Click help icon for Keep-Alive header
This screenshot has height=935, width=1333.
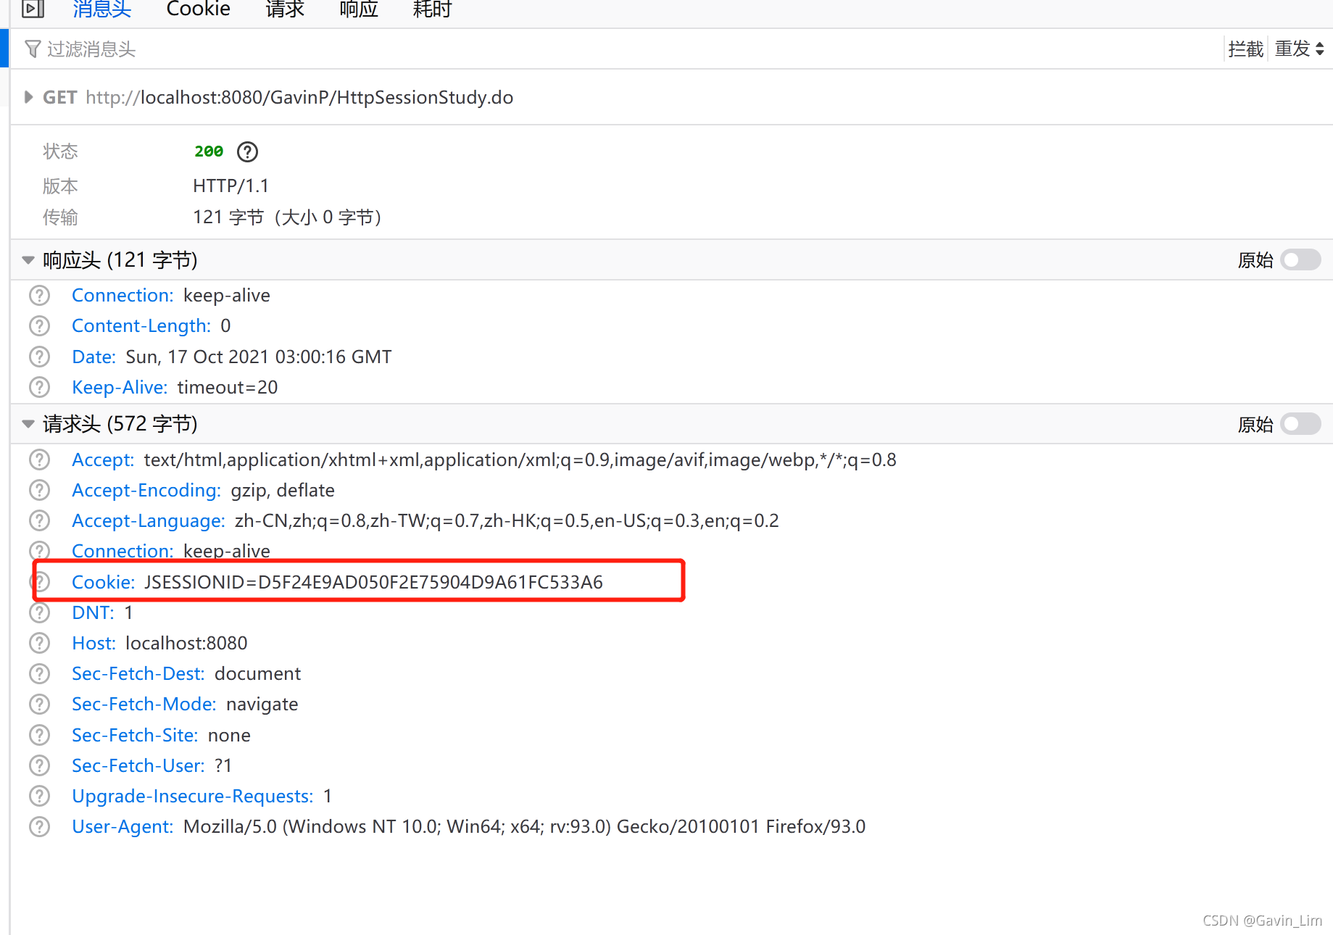coord(39,387)
